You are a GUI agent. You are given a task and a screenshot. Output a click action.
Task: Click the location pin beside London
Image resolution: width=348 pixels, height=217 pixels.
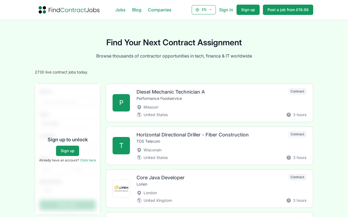(139, 193)
